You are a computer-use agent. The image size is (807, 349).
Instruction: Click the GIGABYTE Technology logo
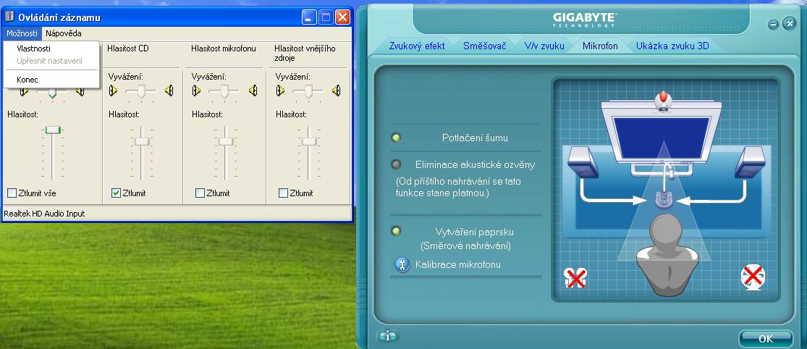click(x=584, y=20)
